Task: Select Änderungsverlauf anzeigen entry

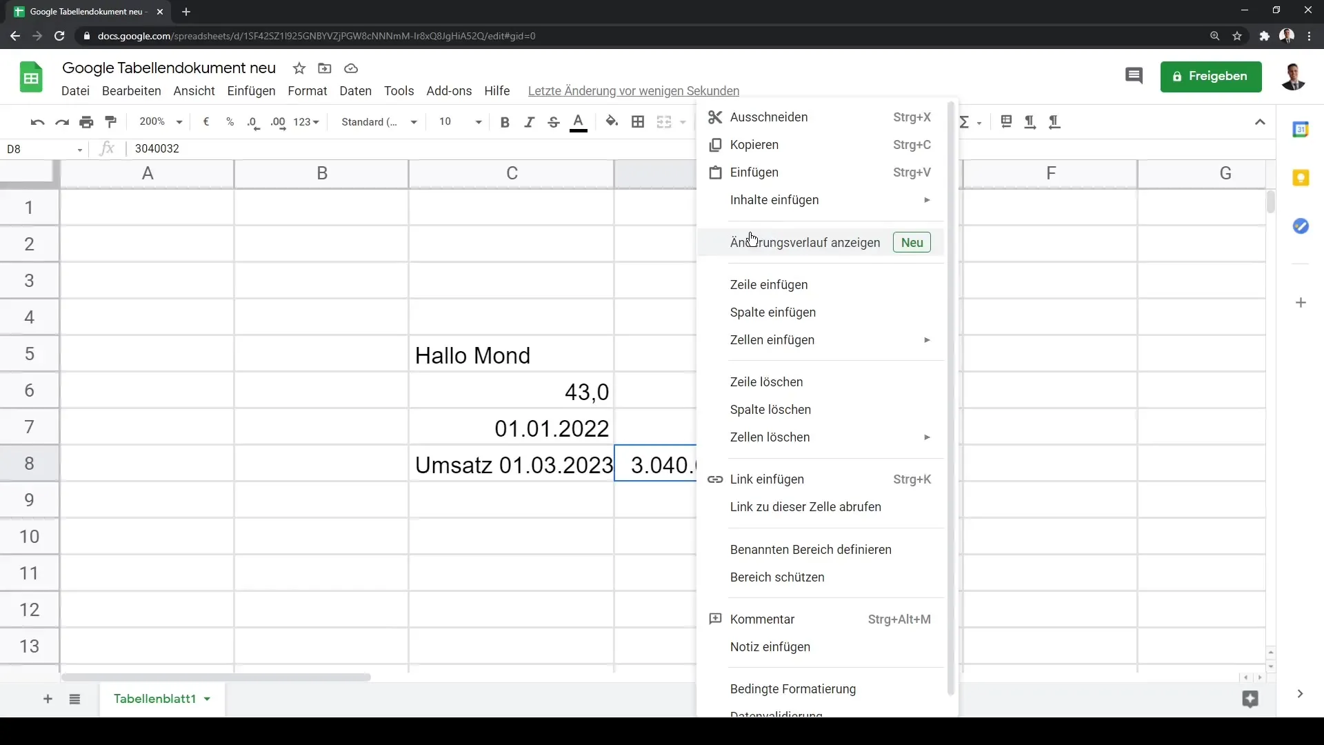Action: click(x=821, y=243)
